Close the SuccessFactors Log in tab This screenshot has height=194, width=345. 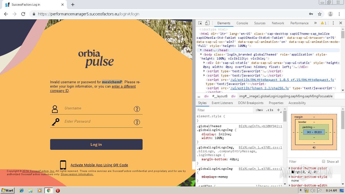(x=63, y=5)
